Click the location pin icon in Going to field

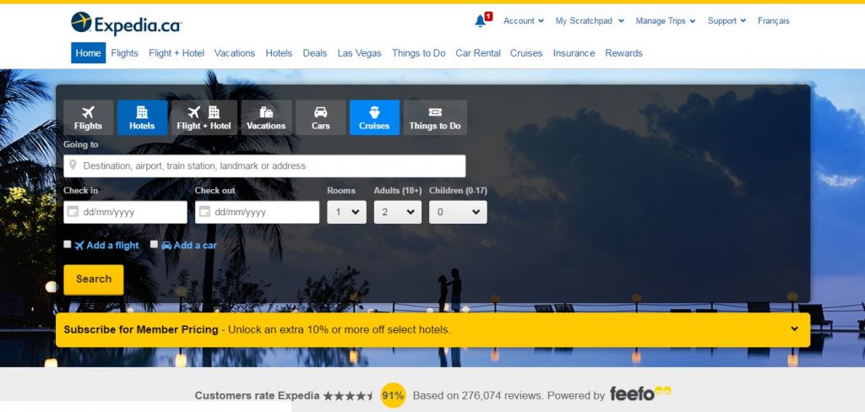click(x=73, y=165)
